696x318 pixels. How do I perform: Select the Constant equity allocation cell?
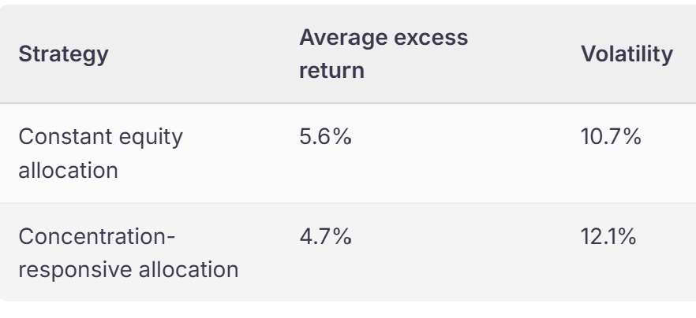pyautogui.click(x=100, y=153)
